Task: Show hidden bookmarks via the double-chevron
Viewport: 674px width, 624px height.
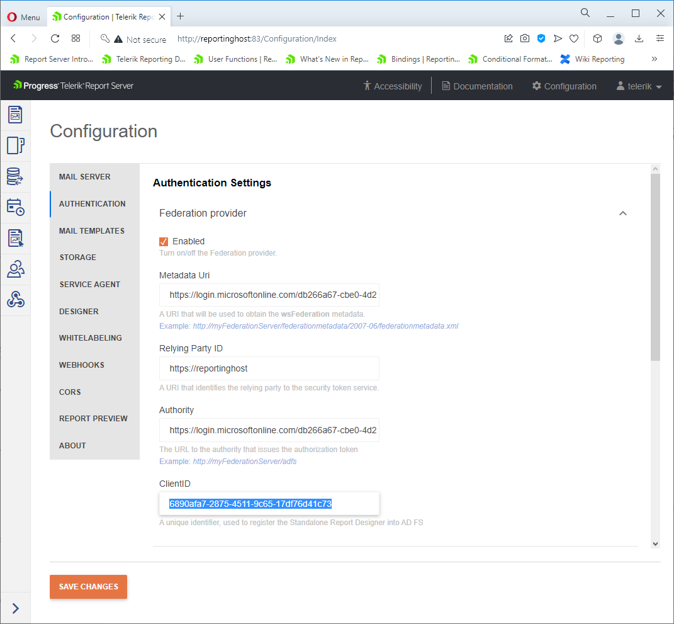Action: [x=654, y=59]
